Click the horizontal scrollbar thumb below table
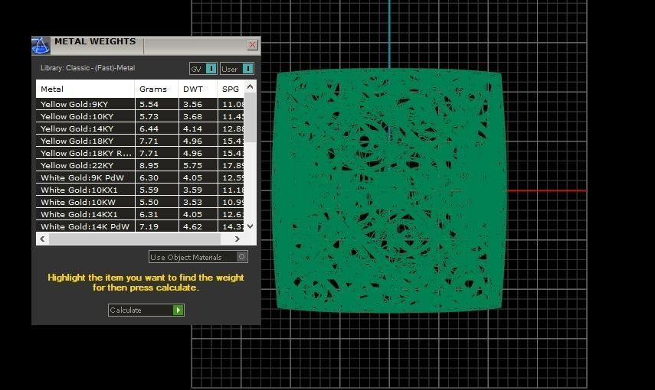This screenshot has height=390, width=655. (x=135, y=239)
